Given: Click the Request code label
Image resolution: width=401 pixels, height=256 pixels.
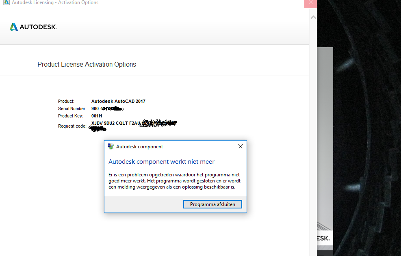Looking at the screenshot, I should pyautogui.click(x=72, y=126).
